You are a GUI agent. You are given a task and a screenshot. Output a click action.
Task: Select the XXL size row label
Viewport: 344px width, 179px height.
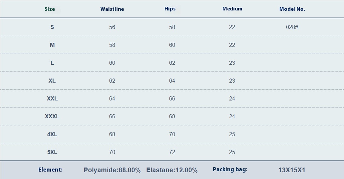pyautogui.click(x=52, y=98)
